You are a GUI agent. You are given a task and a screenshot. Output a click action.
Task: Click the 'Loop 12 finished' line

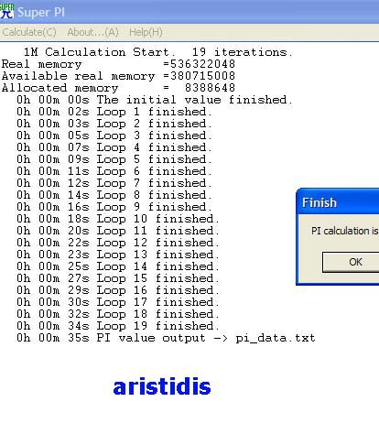[x=118, y=243]
